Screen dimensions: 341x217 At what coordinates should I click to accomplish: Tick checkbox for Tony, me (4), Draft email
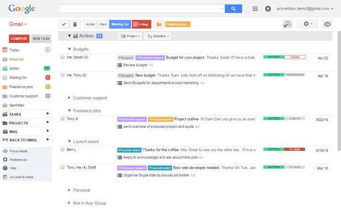[63, 167]
